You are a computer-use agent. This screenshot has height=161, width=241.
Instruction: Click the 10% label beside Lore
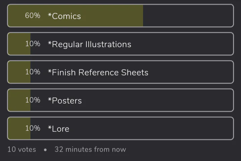[32, 128]
